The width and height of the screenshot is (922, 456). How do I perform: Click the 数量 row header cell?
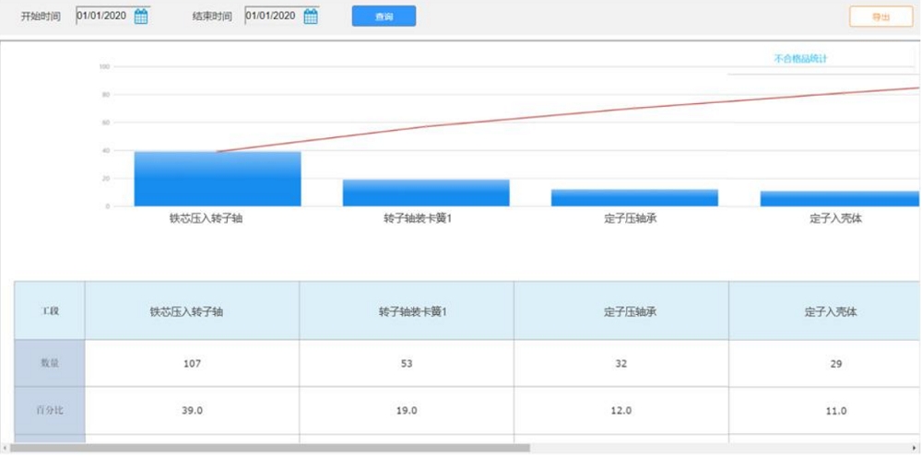(x=50, y=363)
